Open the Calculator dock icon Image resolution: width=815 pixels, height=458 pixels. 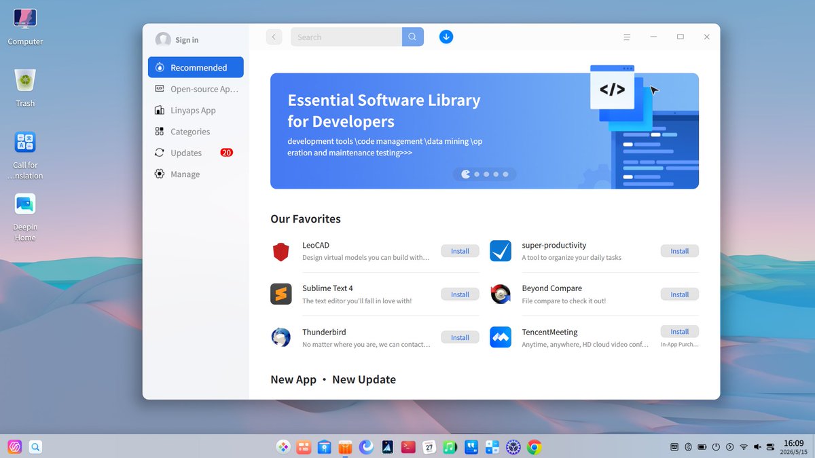point(492,447)
